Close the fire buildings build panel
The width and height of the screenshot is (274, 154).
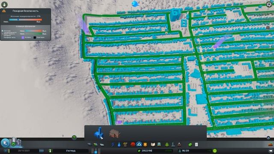268,138
